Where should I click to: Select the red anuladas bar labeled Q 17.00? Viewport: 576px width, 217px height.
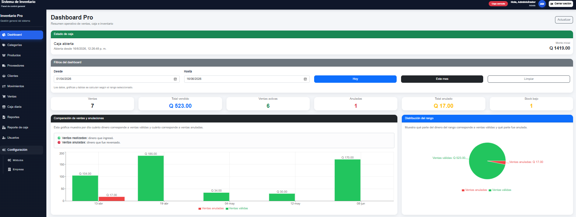[111, 199]
